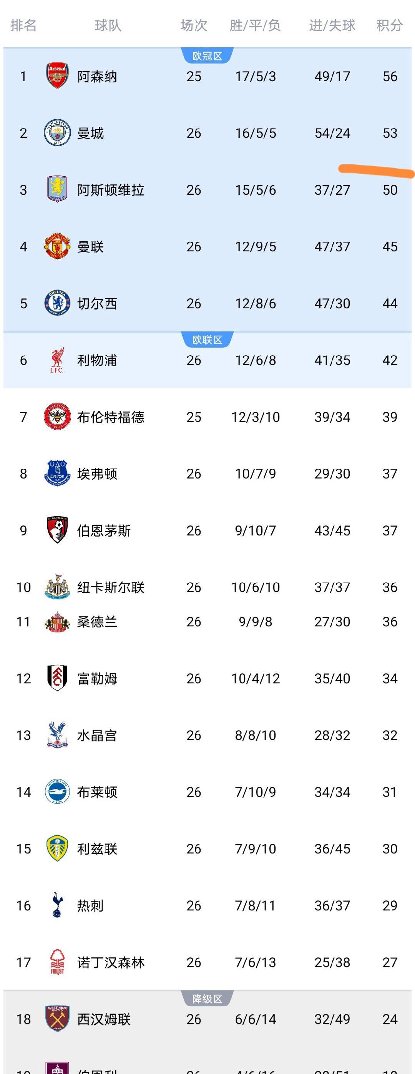Tap the West Ham United crest
This screenshot has width=415, height=1074.
click(57, 1019)
